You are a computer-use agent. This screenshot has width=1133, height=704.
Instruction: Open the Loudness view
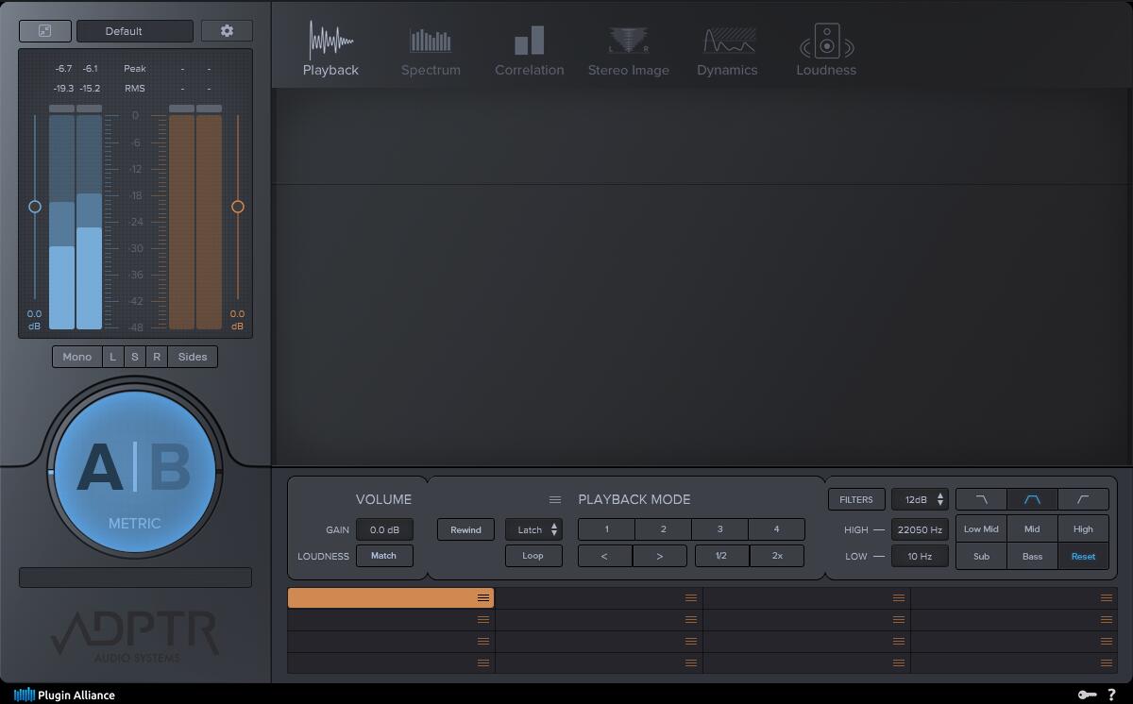[x=826, y=50]
